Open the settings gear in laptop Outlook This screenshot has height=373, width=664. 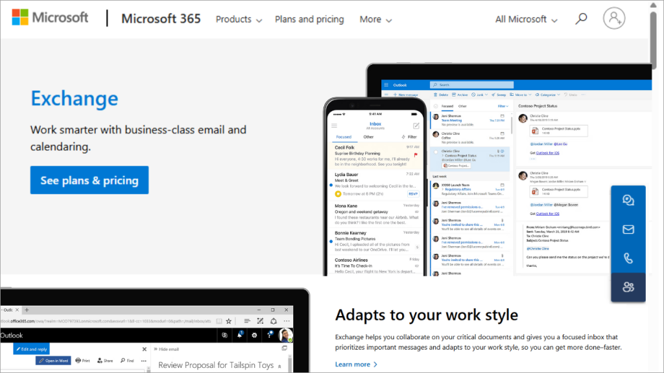coord(254,335)
